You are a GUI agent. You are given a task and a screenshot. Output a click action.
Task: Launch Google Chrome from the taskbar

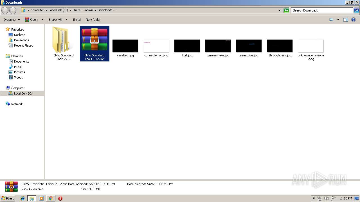point(51,198)
